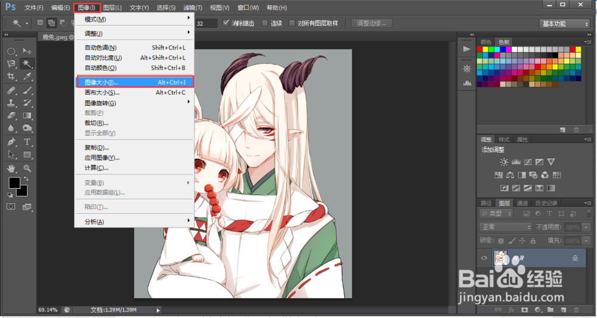Select the Gradient tool
The image size is (597, 318).
[27, 116]
